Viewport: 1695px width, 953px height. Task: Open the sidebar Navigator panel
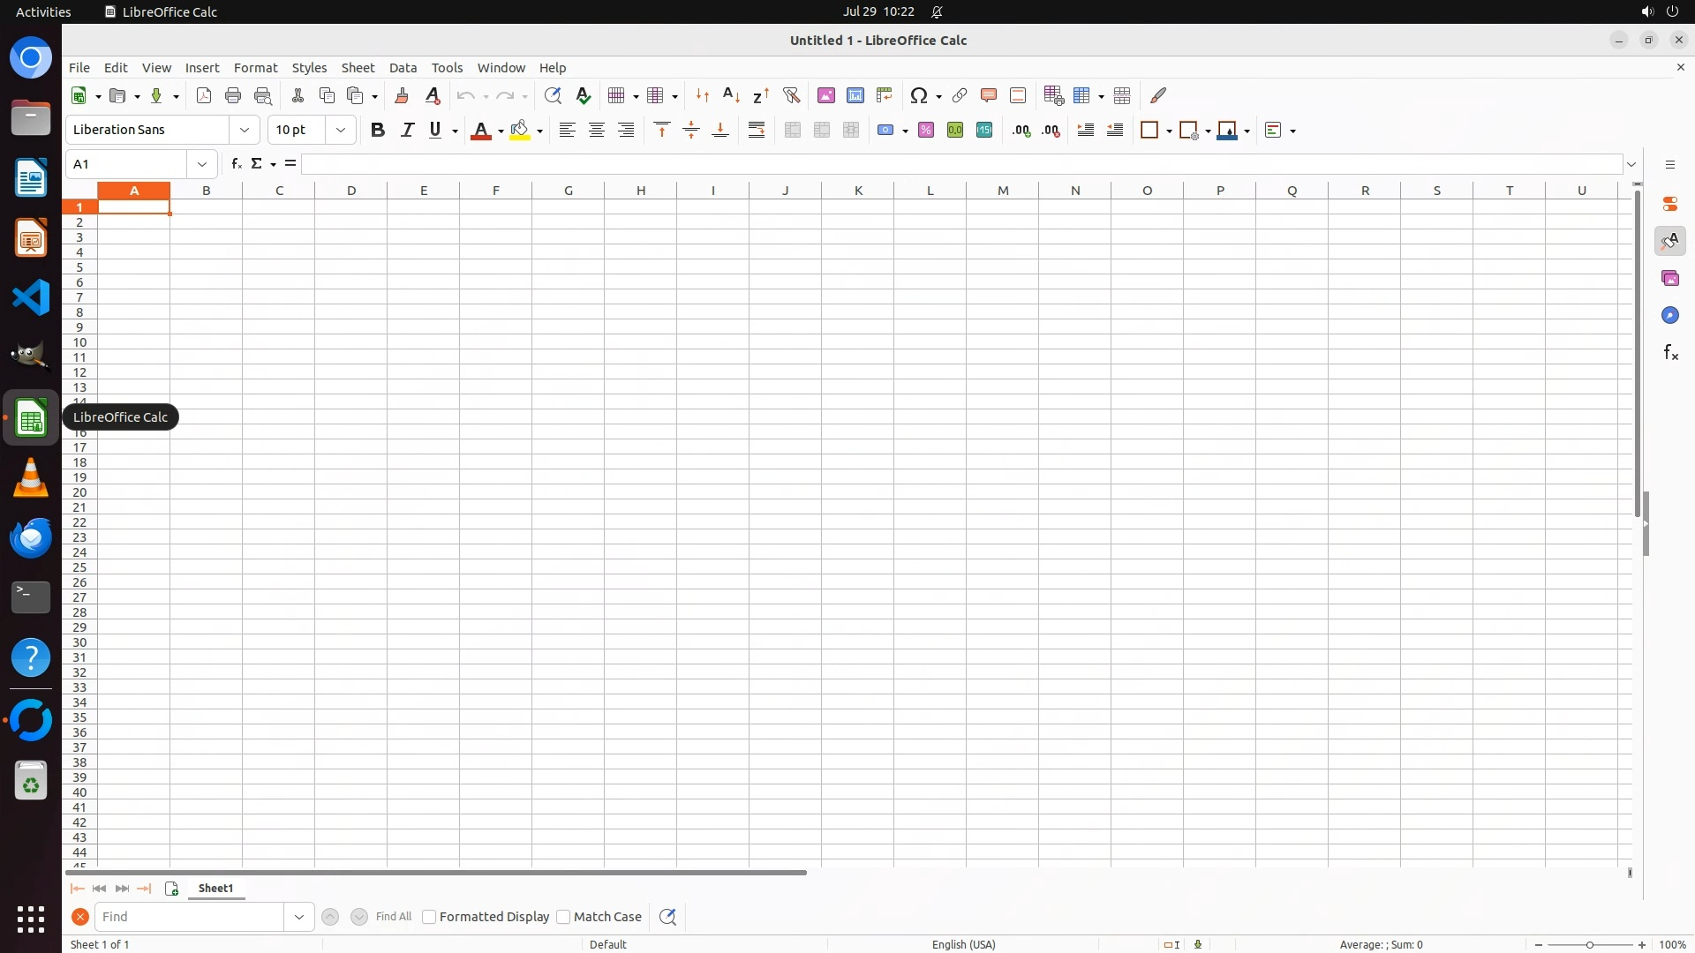1669,315
